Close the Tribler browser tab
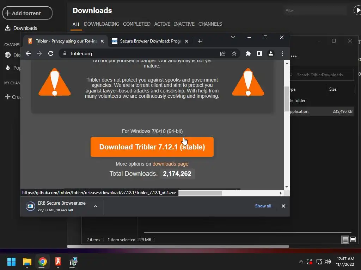 [x=102, y=41]
